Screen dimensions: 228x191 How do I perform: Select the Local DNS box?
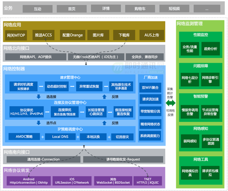[x=60, y=137]
